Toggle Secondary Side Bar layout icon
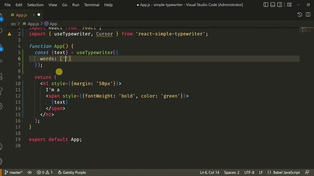Viewport: 314px width, 176px height. (280, 4)
